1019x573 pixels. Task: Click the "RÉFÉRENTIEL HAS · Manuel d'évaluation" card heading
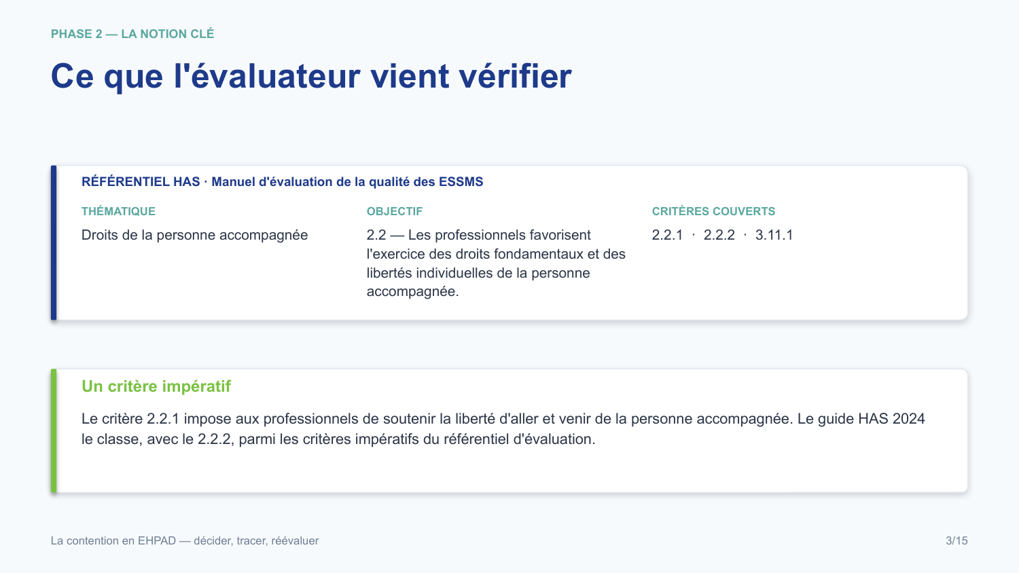pyautogui.click(x=283, y=182)
